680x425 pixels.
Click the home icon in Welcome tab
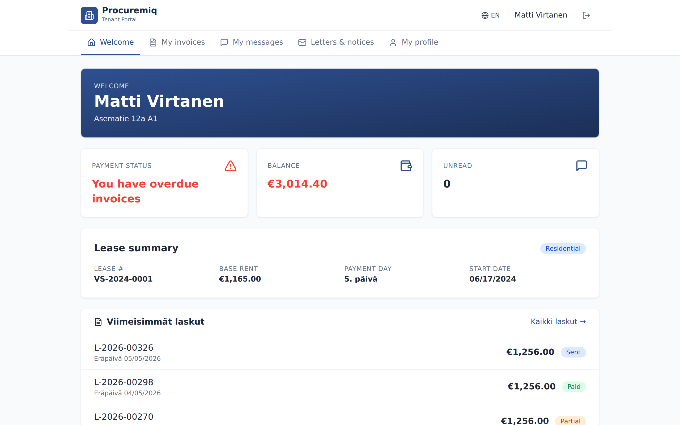point(91,42)
